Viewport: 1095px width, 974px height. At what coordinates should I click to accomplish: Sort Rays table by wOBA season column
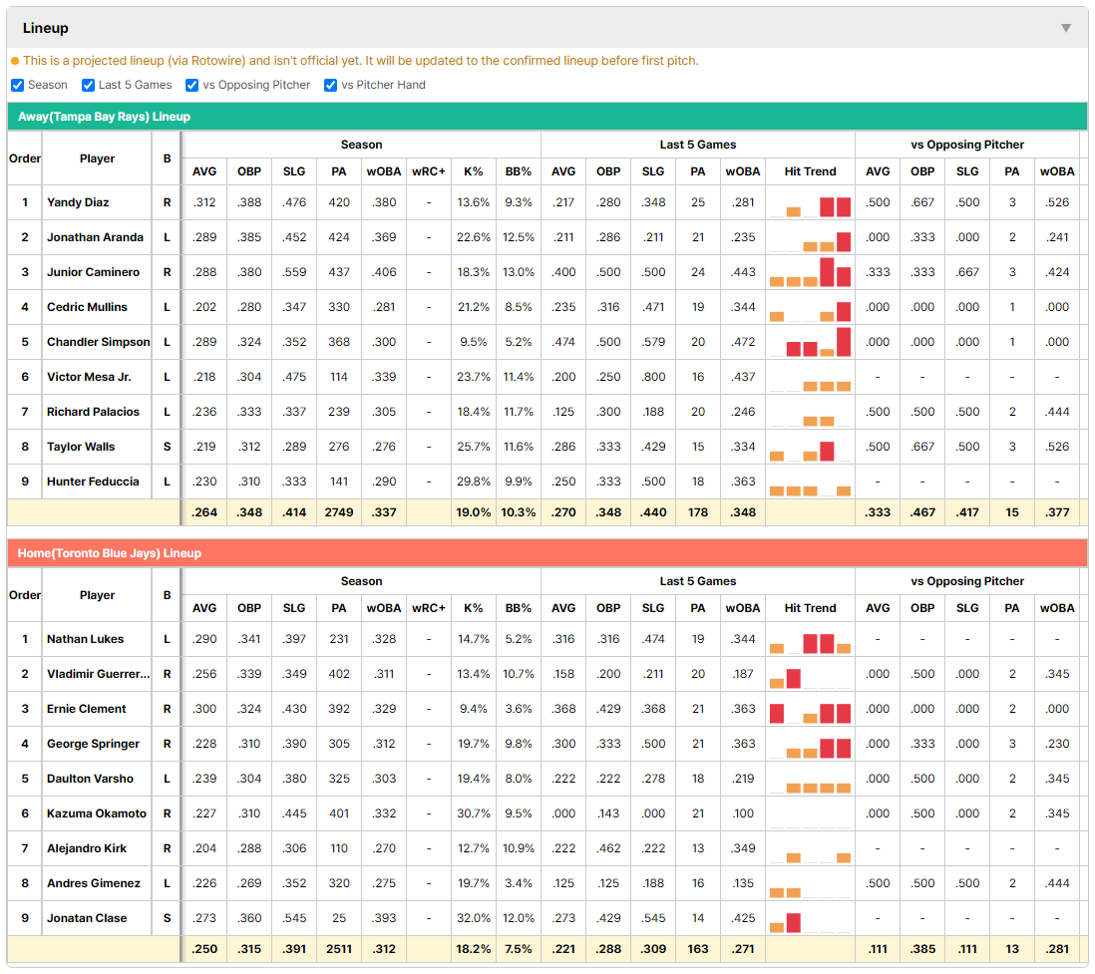click(x=383, y=171)
